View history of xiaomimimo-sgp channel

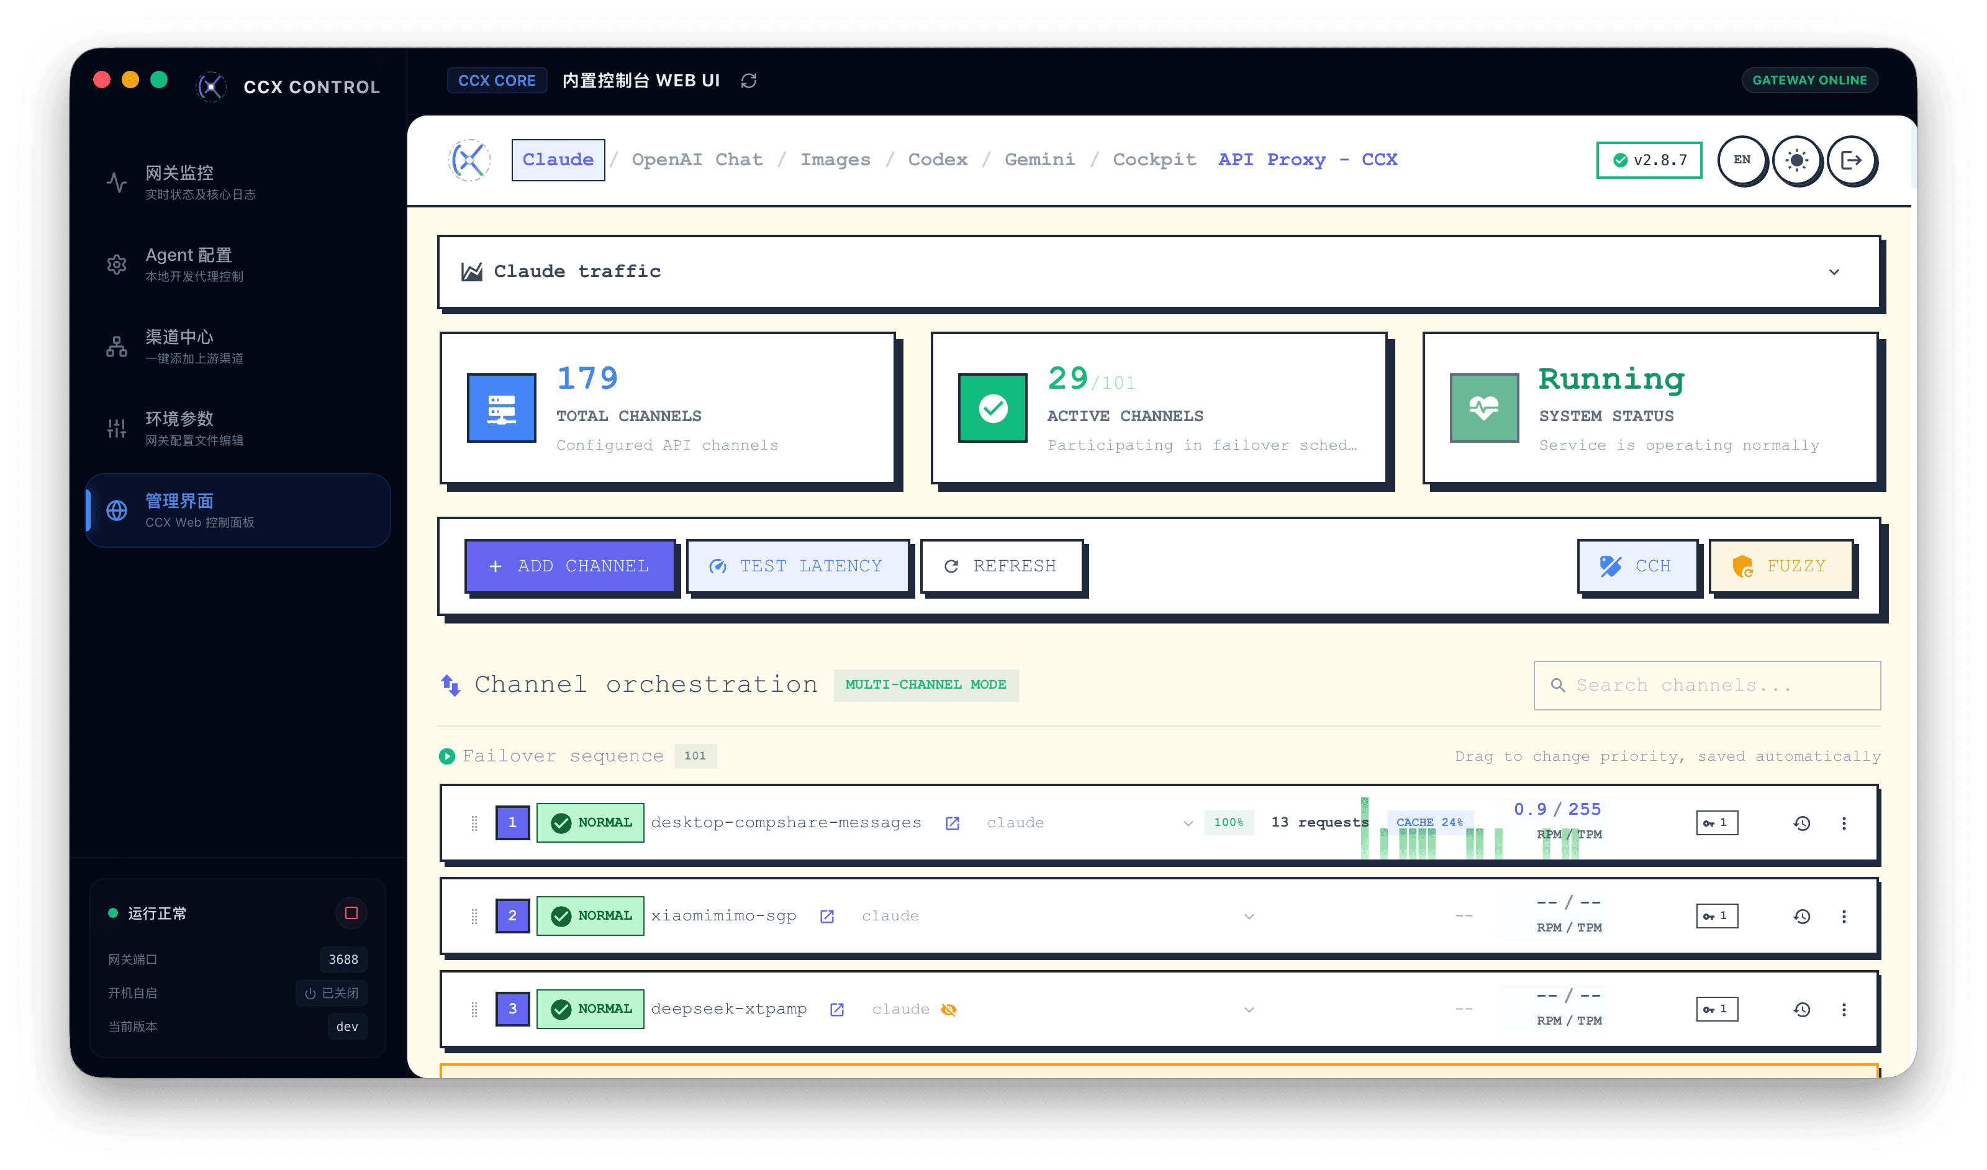1802,916
